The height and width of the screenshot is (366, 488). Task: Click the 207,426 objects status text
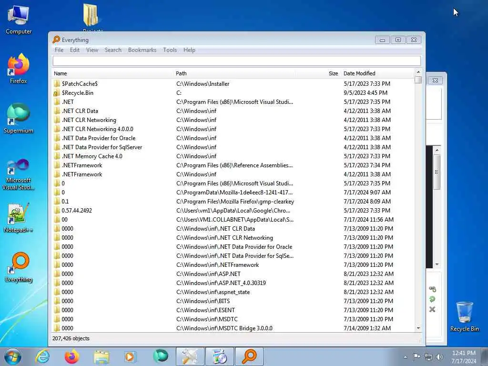click(x=71, y=338)
